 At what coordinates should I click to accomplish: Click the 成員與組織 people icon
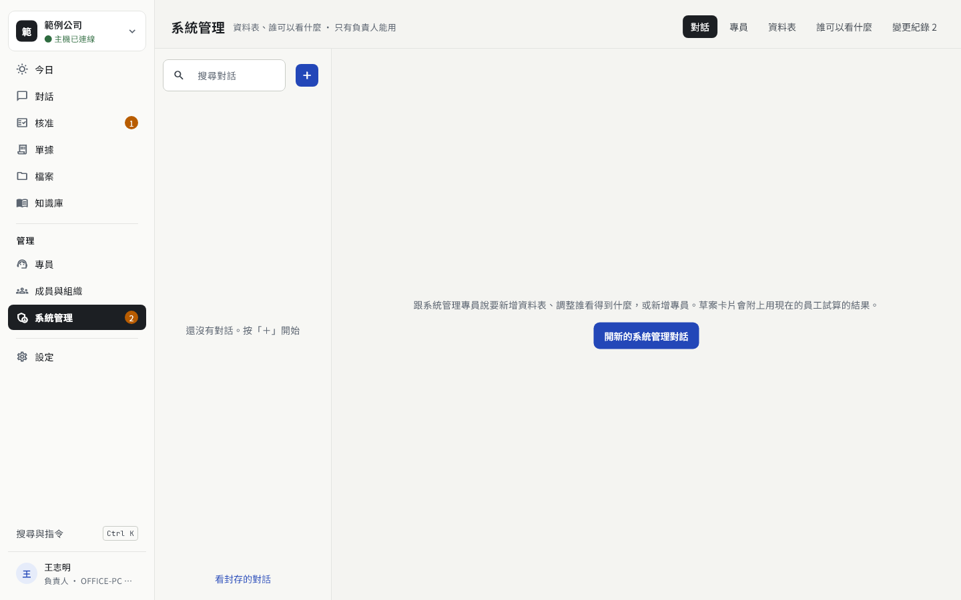[x=22, y=291]
